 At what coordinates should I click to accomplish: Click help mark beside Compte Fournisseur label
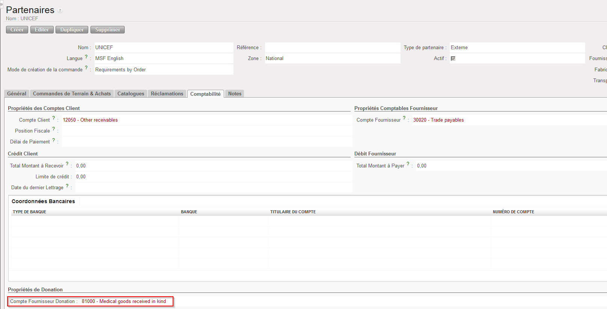(x=404, y=118)
